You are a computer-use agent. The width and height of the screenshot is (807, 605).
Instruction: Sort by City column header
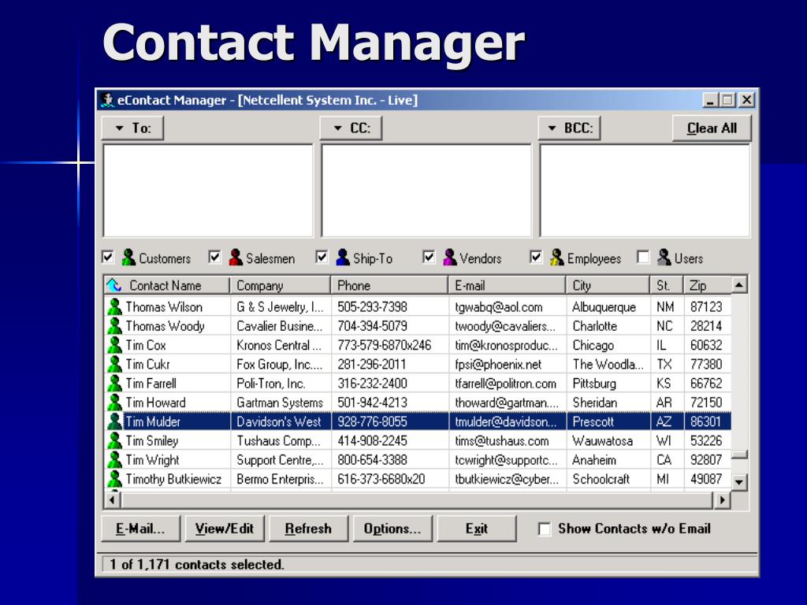tap(608, 285)
